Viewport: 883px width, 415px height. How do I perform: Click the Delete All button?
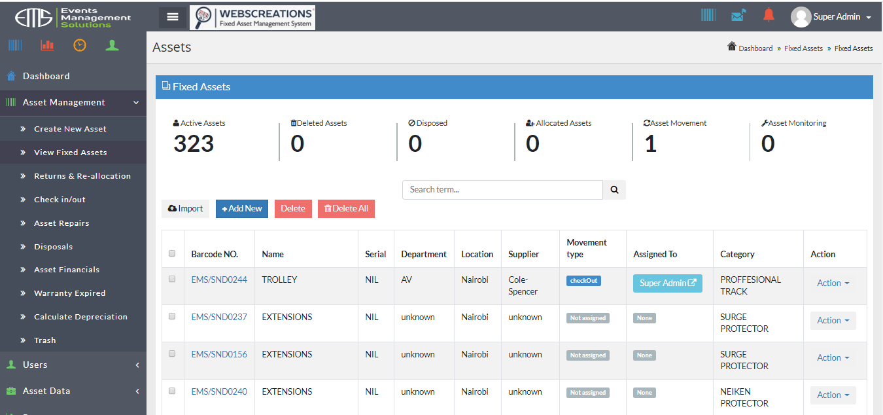pos(346,209)
